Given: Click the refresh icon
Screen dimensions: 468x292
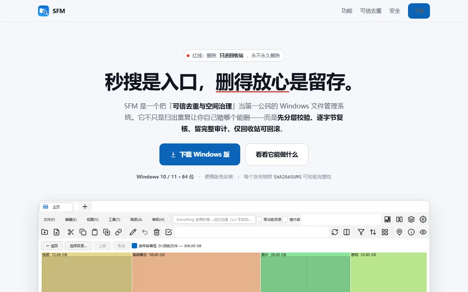Looking at the screenshot, I should (x=335, y=232).
